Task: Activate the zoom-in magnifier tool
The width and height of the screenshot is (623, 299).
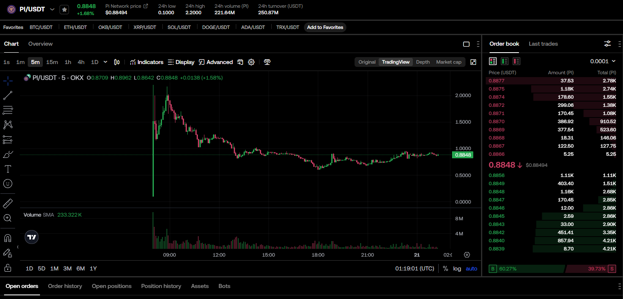Action: pos(8,218)
